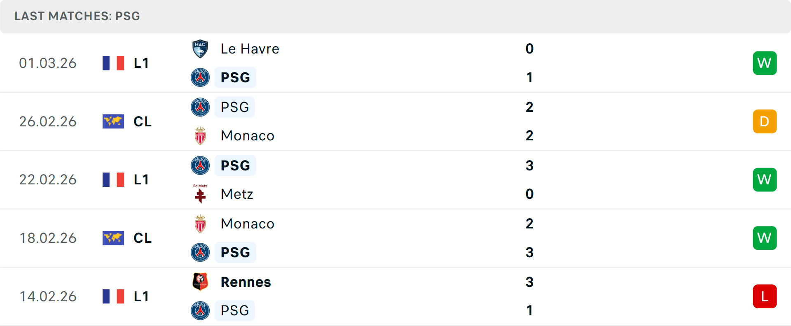791x326 pixels.
Task: Click the green W badge for Le Havre match
Action: (x=765, y=63)
